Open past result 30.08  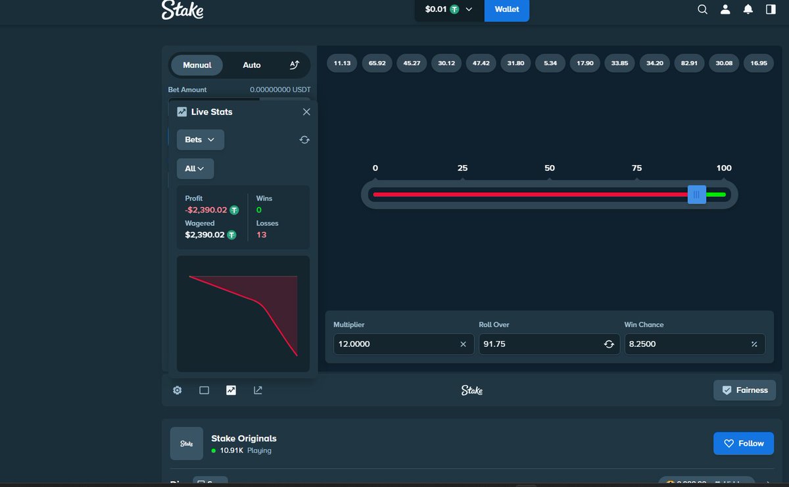[724, 63]
